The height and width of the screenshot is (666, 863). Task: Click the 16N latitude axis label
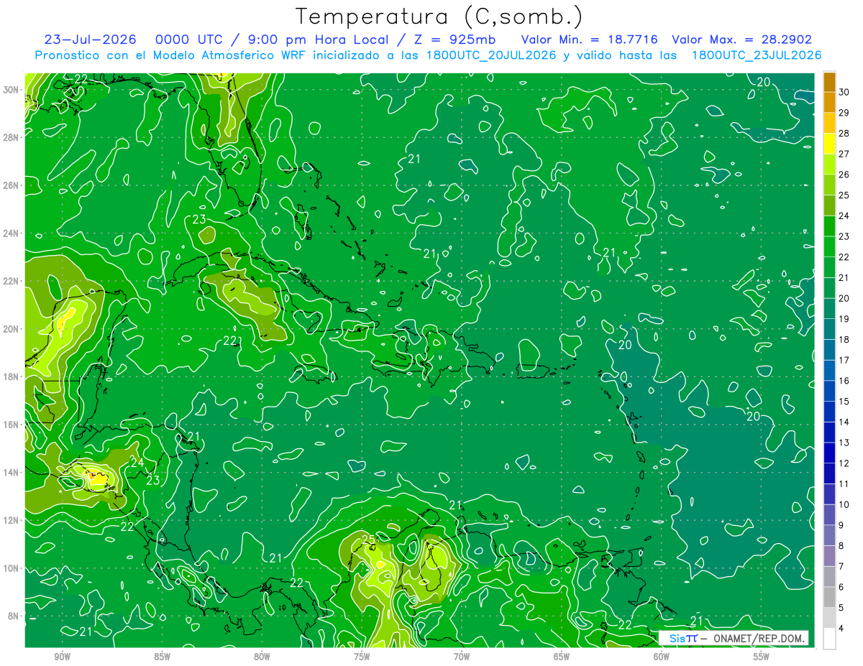click(12, 425)
